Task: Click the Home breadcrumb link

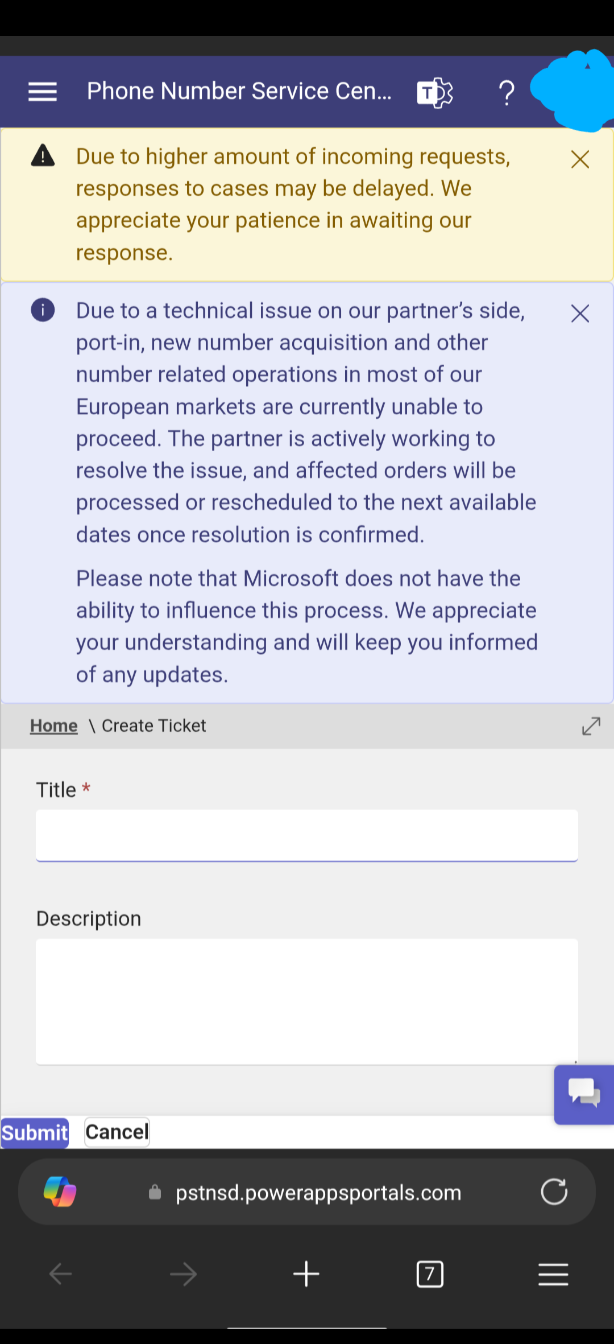Action: tap(53, 726)
